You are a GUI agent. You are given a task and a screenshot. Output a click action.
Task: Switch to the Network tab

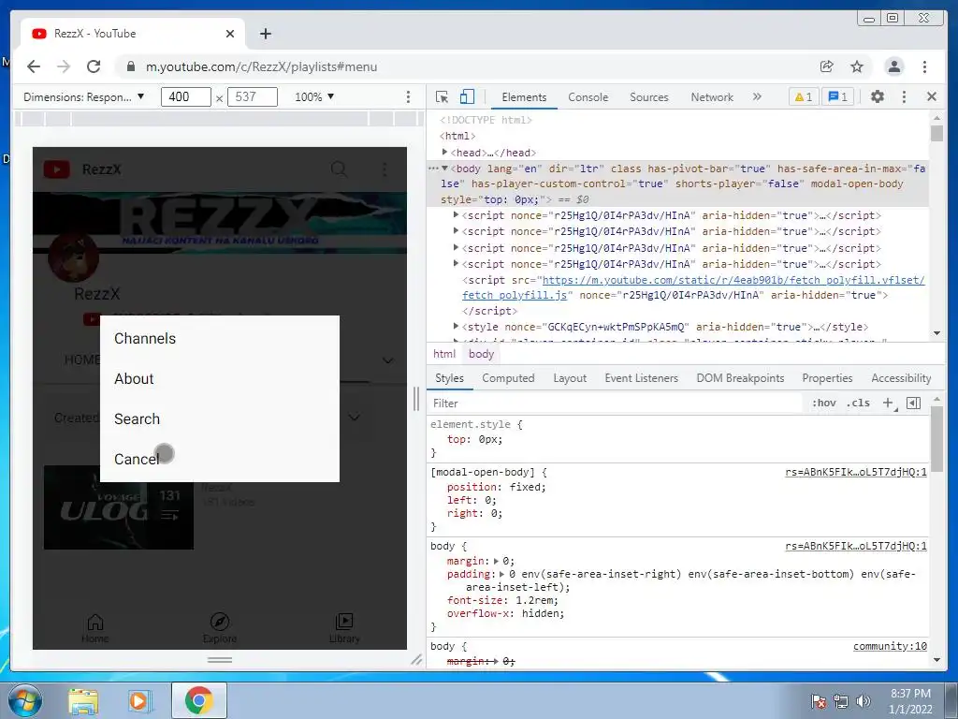click(712, 97)
